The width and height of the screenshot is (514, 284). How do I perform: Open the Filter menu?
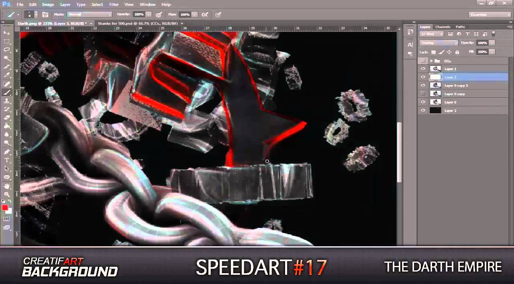[x=114, y=4]
